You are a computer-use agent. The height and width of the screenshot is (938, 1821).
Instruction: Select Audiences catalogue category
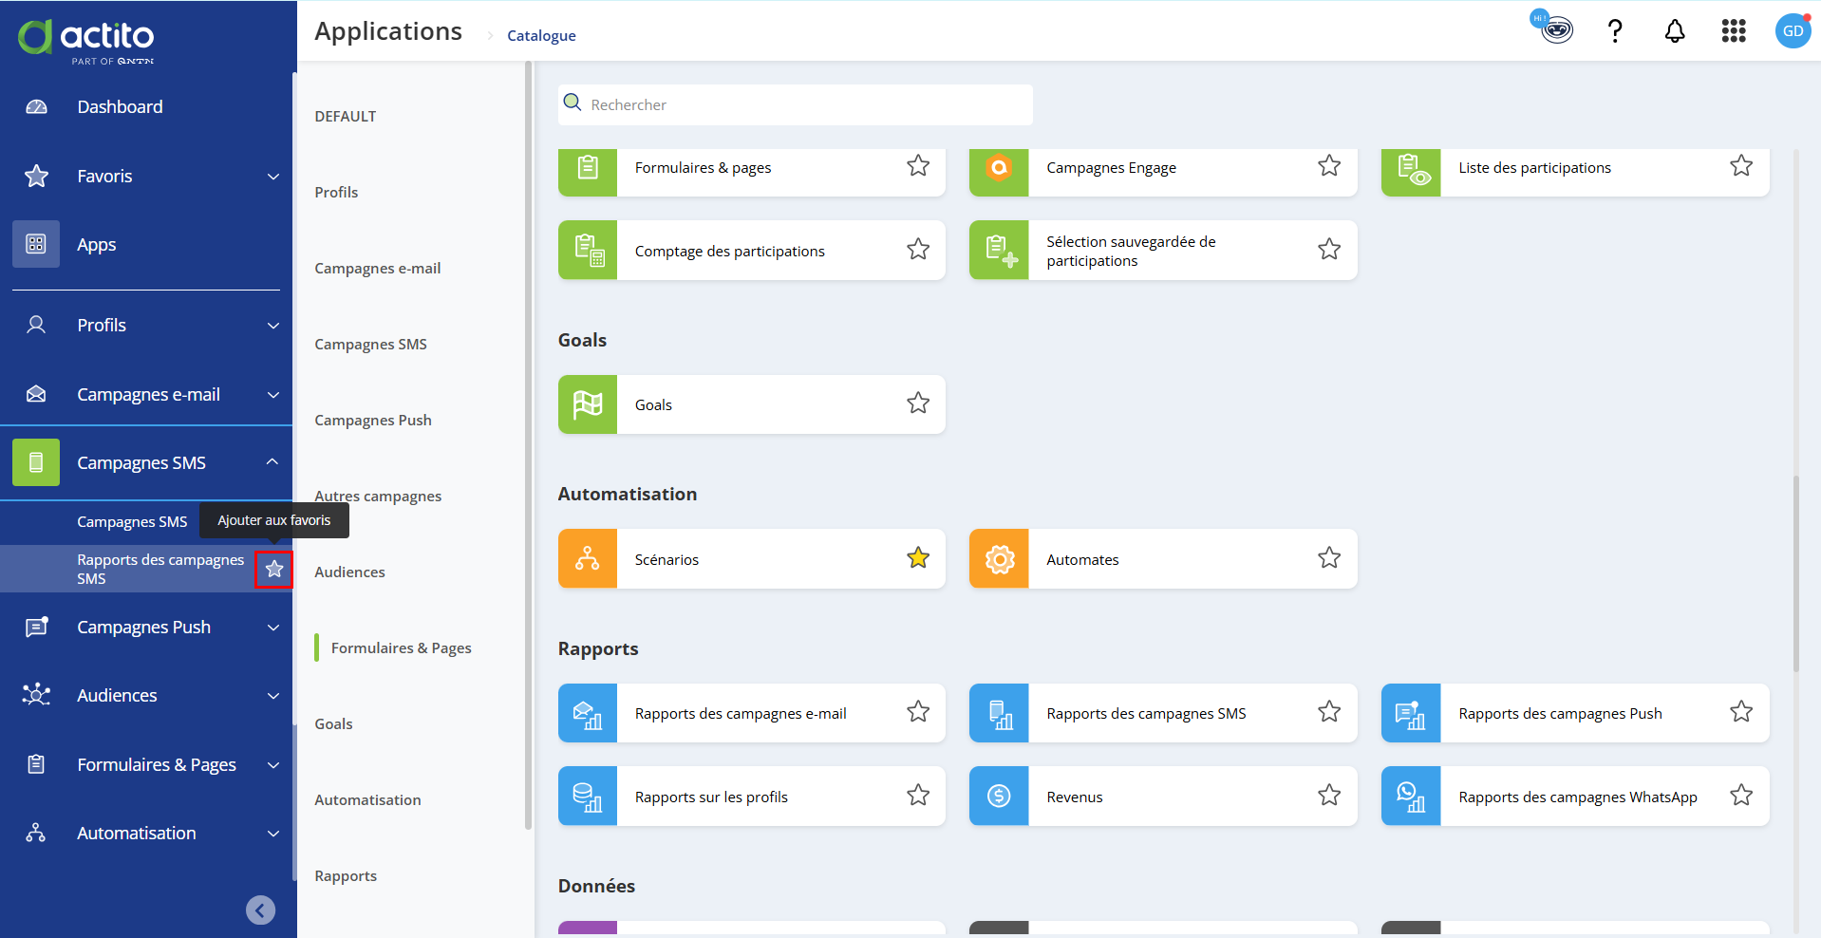click(x=349, y=572)
